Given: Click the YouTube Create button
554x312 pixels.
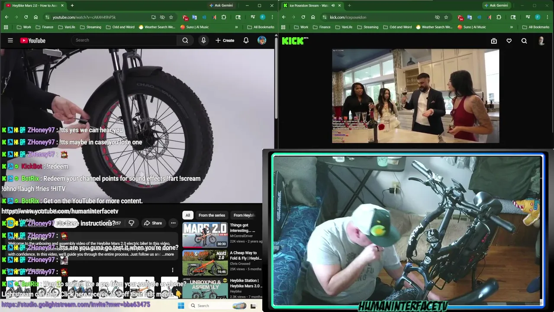Looking at the screenshot, I should tap(225, 40).
